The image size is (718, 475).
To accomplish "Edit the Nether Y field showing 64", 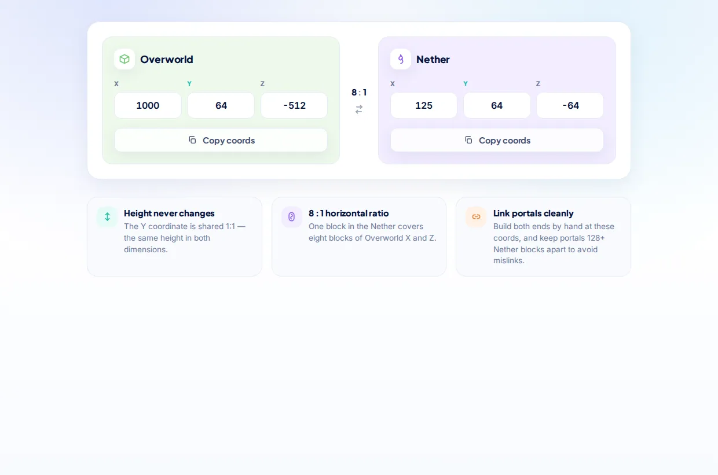I will [497, 105].
